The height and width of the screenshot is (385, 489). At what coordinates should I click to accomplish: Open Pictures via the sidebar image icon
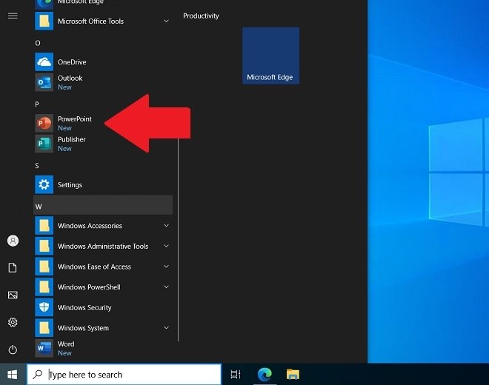point(13,295)
